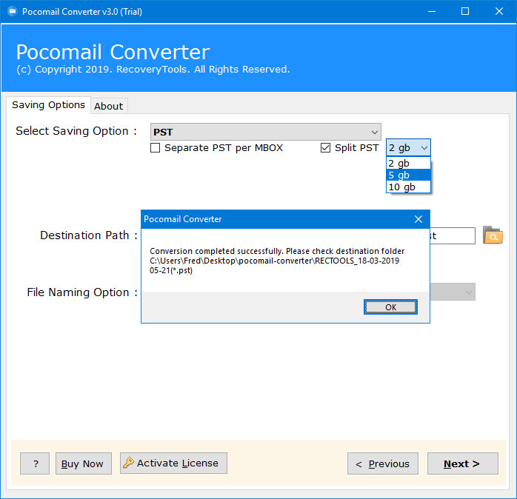This screenshot has height=499, width=517.
Task: Click the conversion completed message text
Action: (x=277, y=261)
